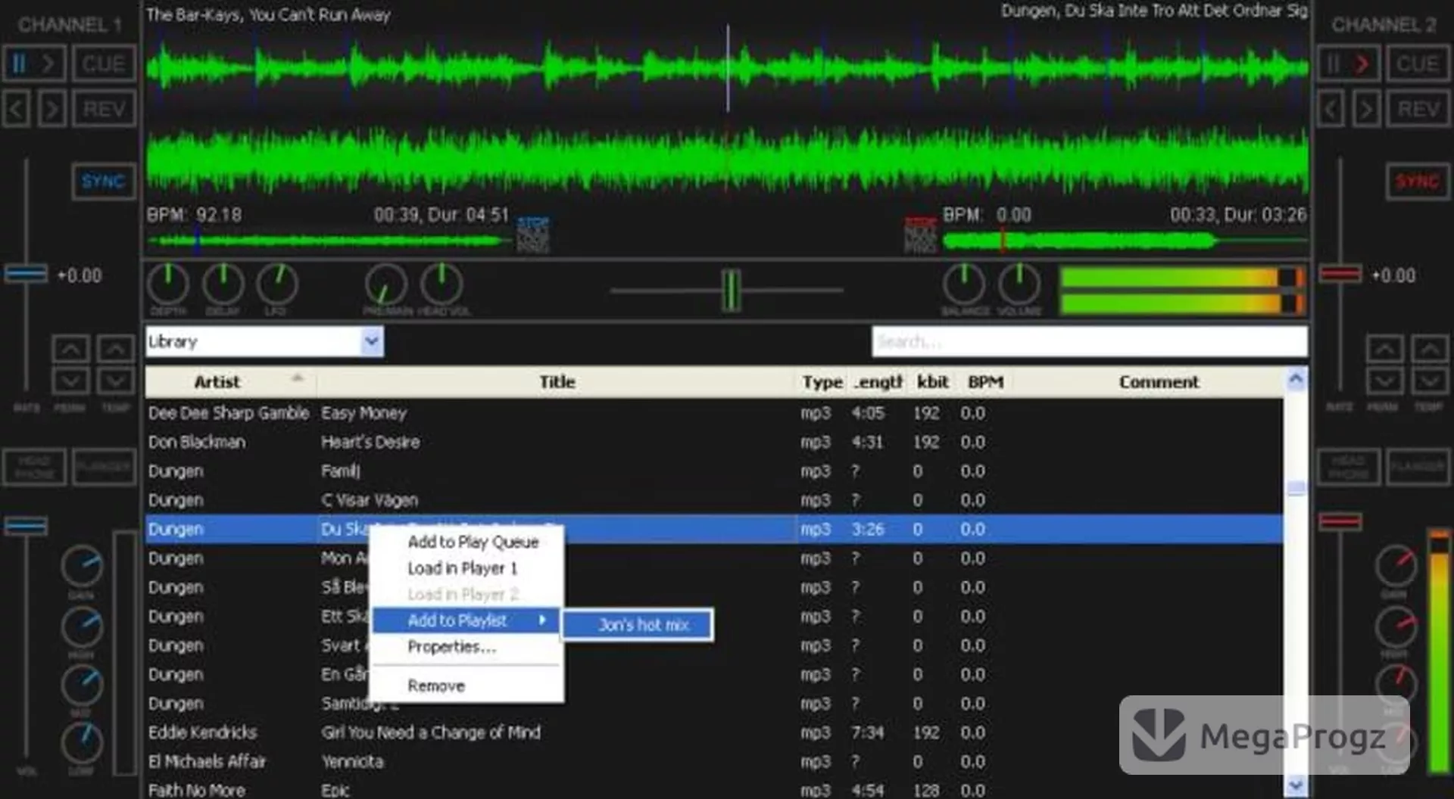Click Channel 2 TEMP rate up arrow
This screenshot has width=1454, height=799.
click(1430, 349)
